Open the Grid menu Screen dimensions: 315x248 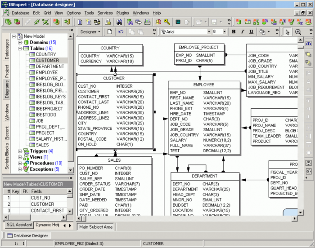[x=47, y=13]
